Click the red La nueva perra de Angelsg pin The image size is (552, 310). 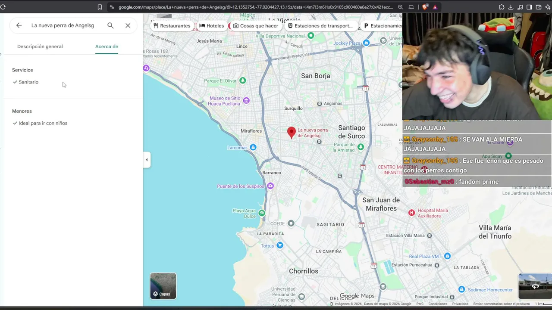pos(292,133)
